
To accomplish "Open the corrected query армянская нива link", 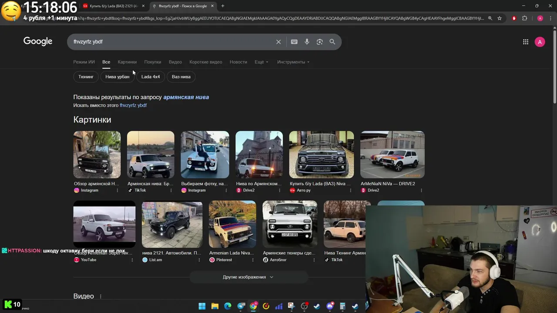I will click(x=186, y=97).
